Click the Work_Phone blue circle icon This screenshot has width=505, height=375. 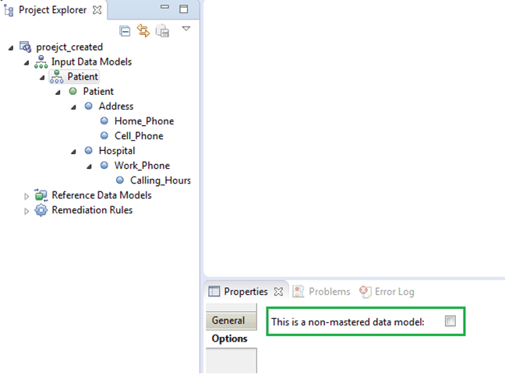pyautogui.click(x=104, y=165)
